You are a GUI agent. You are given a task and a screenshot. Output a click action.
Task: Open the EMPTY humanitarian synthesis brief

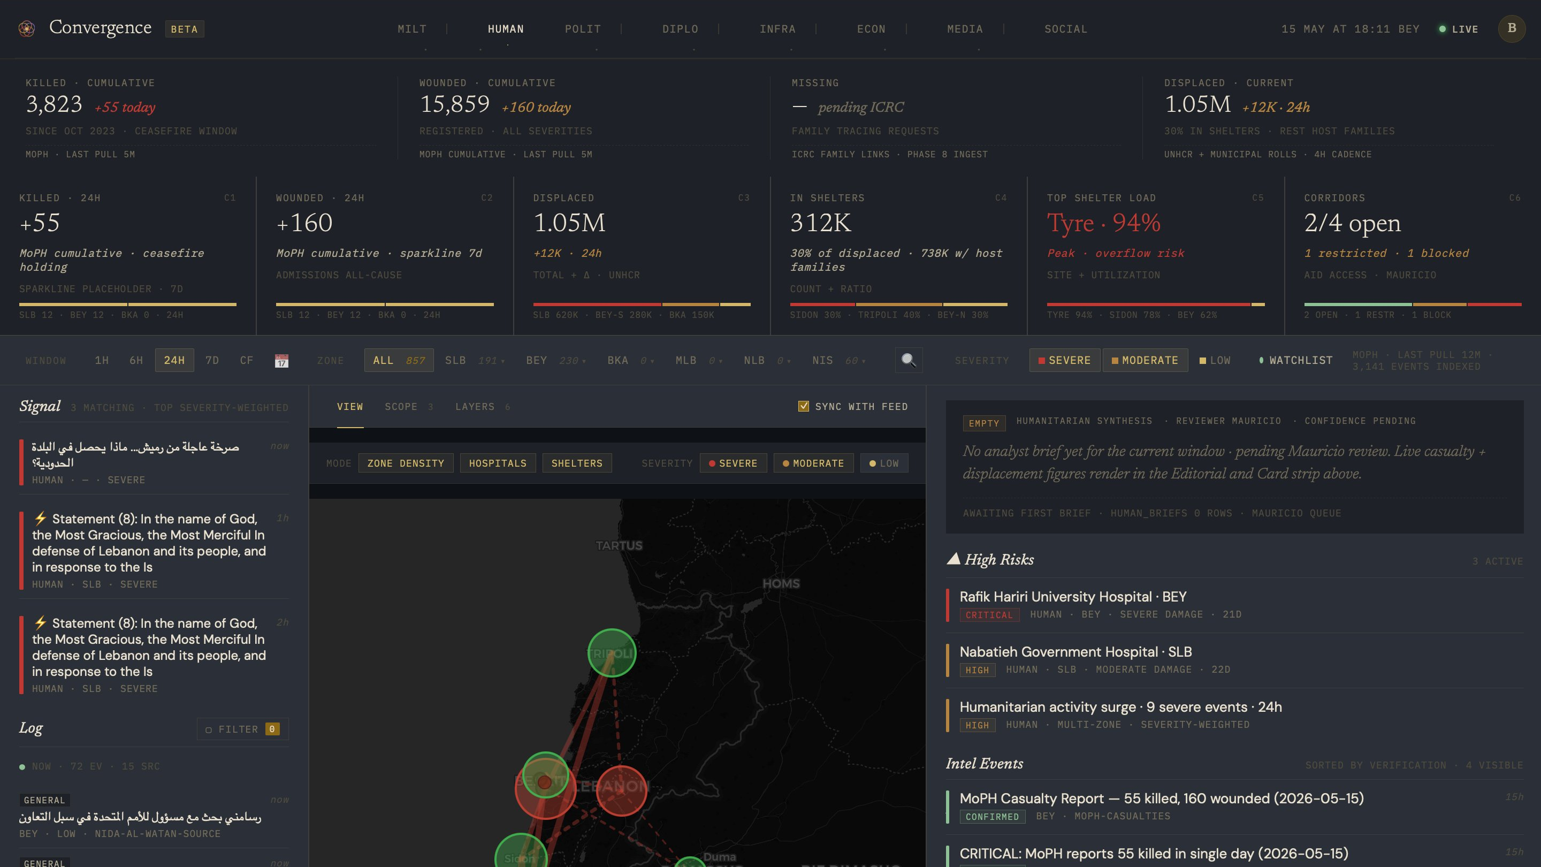pos(1234,467)
